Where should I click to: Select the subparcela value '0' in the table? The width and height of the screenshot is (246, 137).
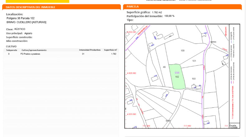tap(9, 54)
